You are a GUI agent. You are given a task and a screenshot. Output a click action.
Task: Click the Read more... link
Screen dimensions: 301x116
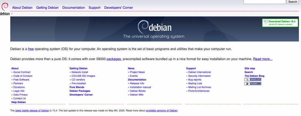(263, 59)
